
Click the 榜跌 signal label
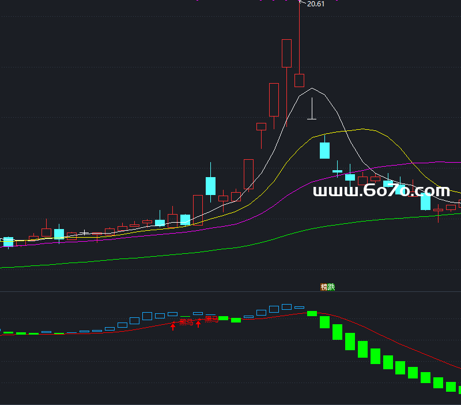tap(327, 287)
